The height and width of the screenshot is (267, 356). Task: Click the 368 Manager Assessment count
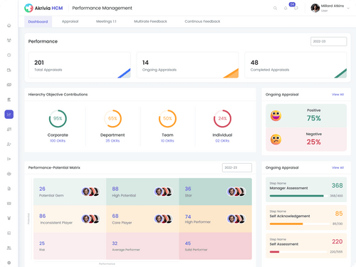tap(337, 185)
